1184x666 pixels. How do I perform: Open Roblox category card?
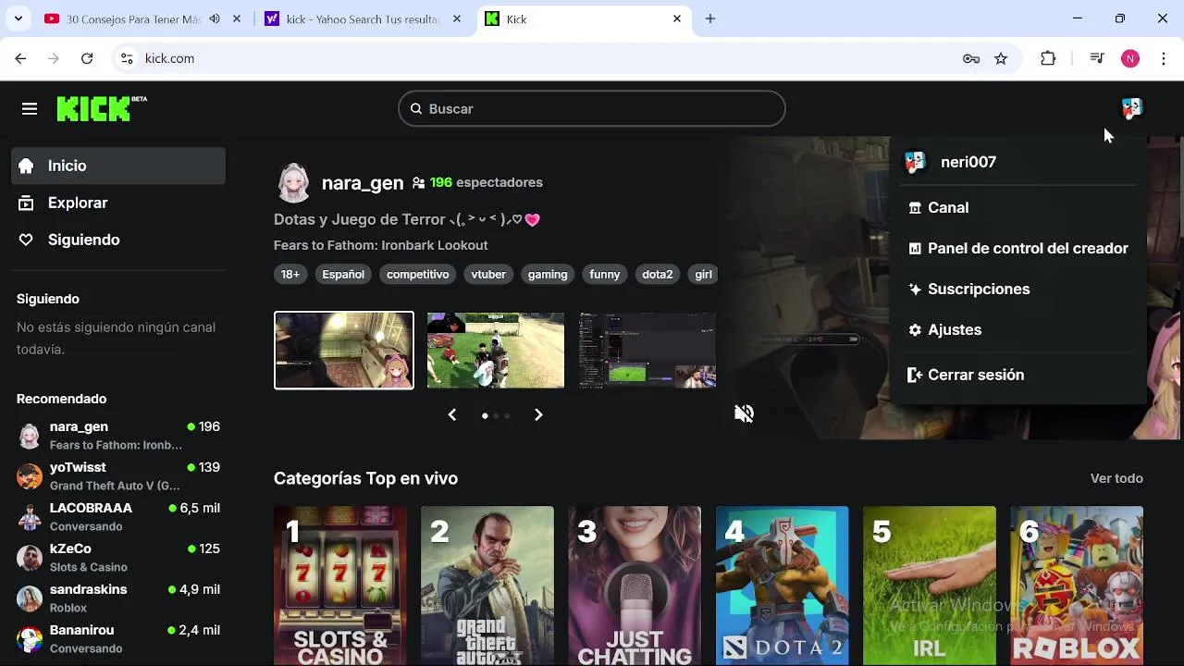click(1077, 586)
